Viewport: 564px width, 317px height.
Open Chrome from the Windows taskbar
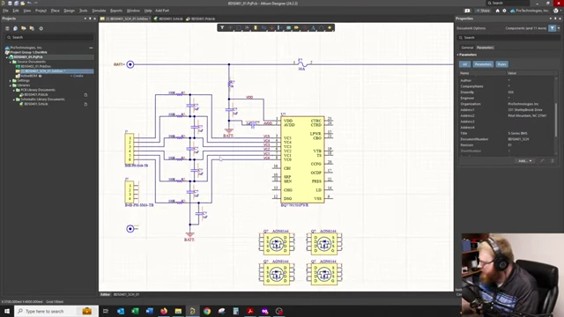(x=207, y=311)
